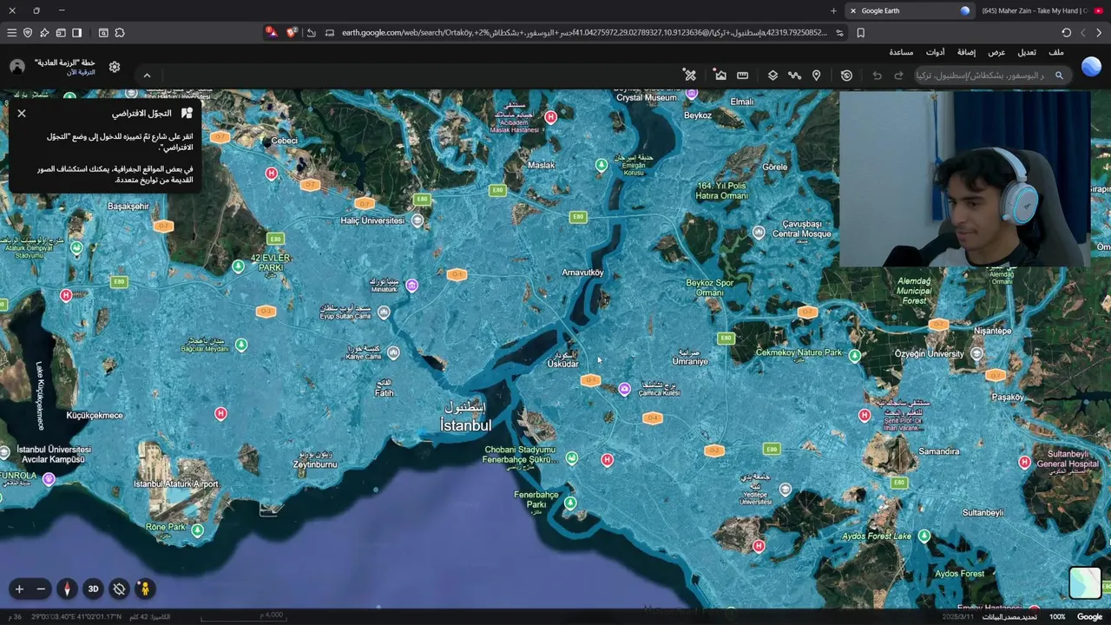Click the search magnifier icon
Viewport: 1111px width, 625px height.
(x=1059, y=76)
